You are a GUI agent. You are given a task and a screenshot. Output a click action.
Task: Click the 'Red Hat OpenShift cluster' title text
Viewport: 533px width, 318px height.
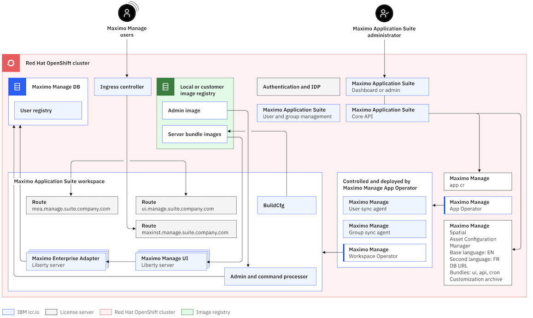58,63
